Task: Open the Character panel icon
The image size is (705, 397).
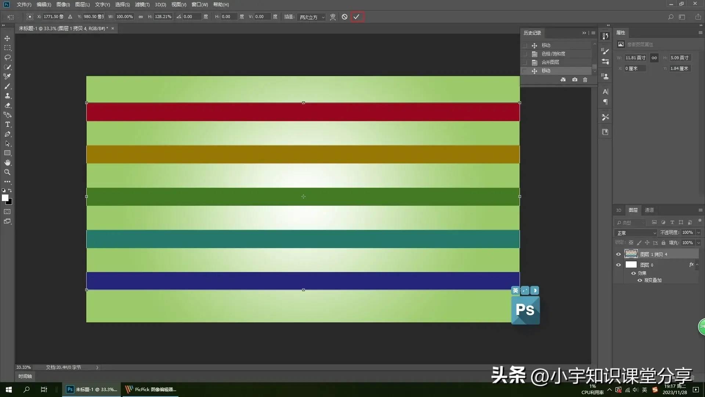Action: (605, 92)
